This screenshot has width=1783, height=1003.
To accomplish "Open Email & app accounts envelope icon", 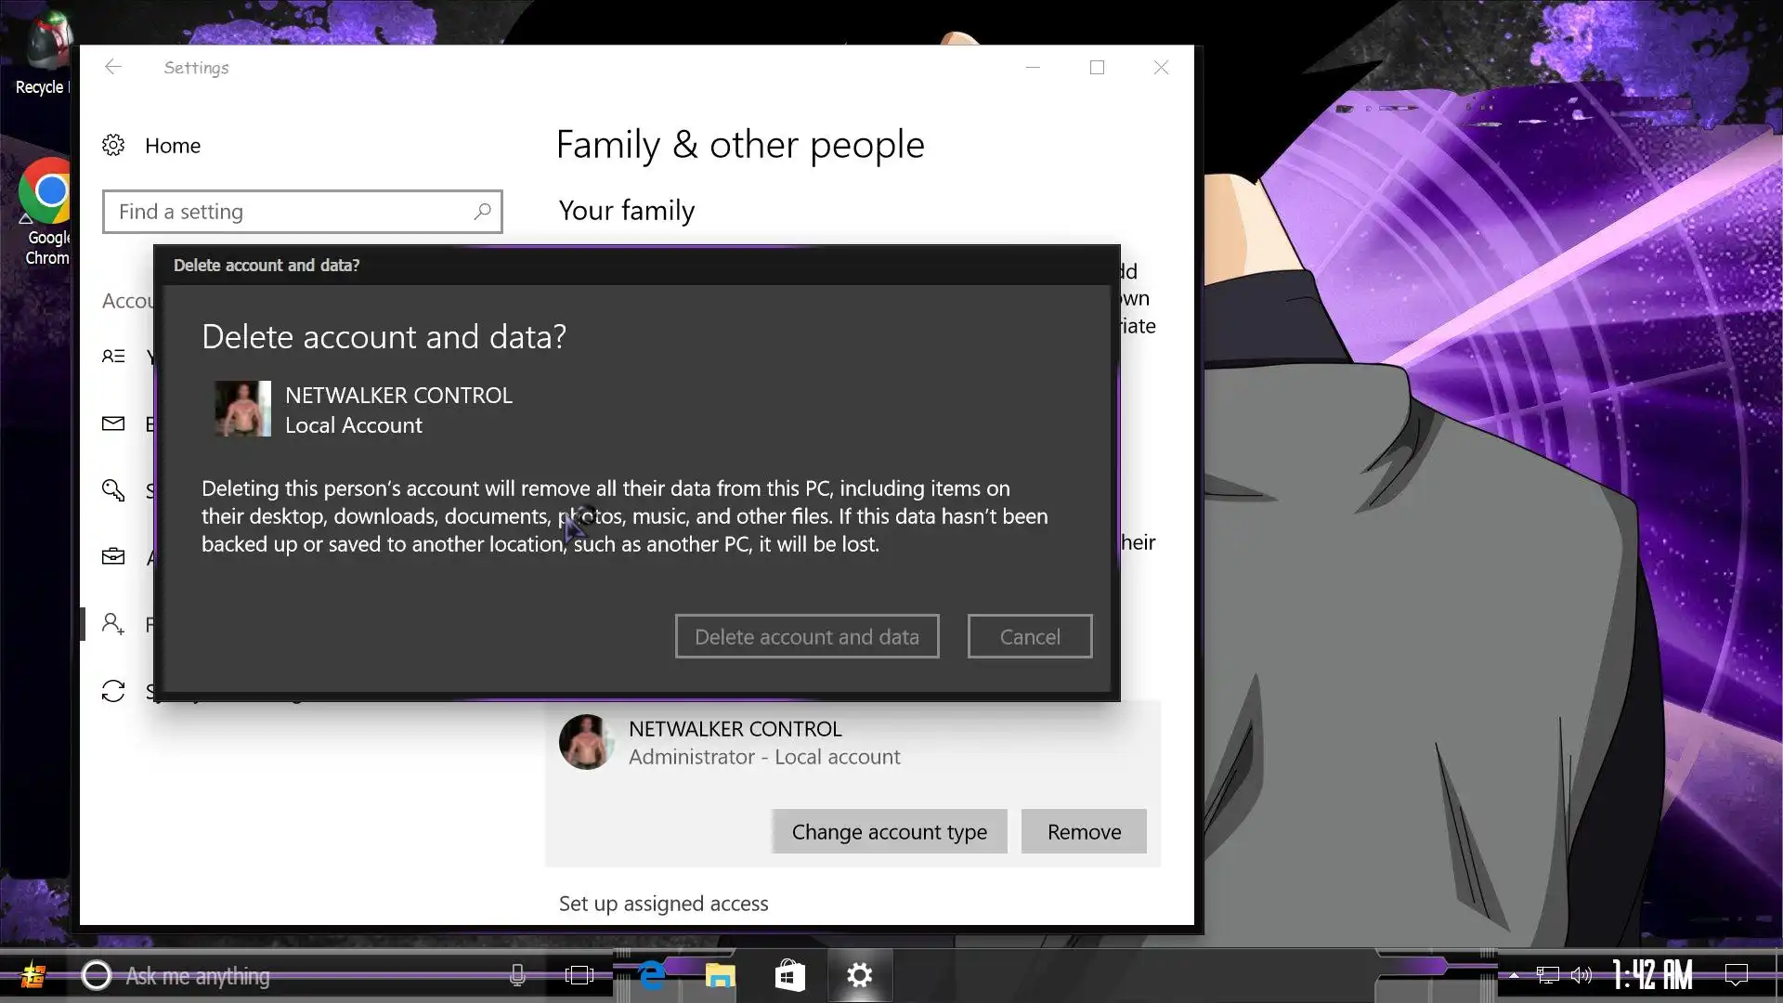I will (x=113, y=424).
